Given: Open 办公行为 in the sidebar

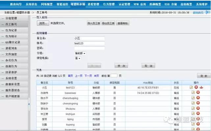Looking at the screenshot, I should point(14,60).
